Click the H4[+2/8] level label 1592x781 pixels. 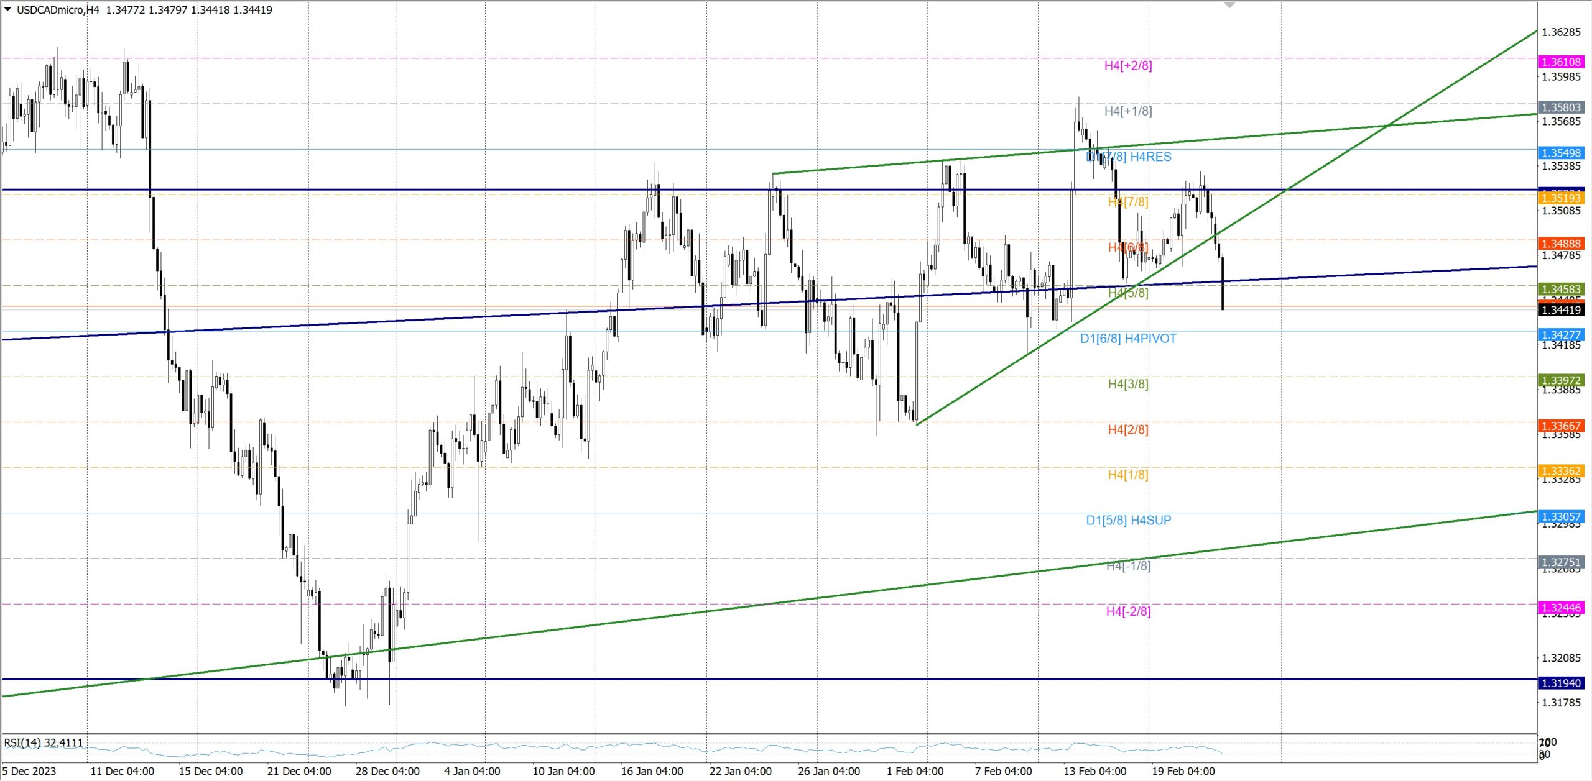(x=1127, y=65)
